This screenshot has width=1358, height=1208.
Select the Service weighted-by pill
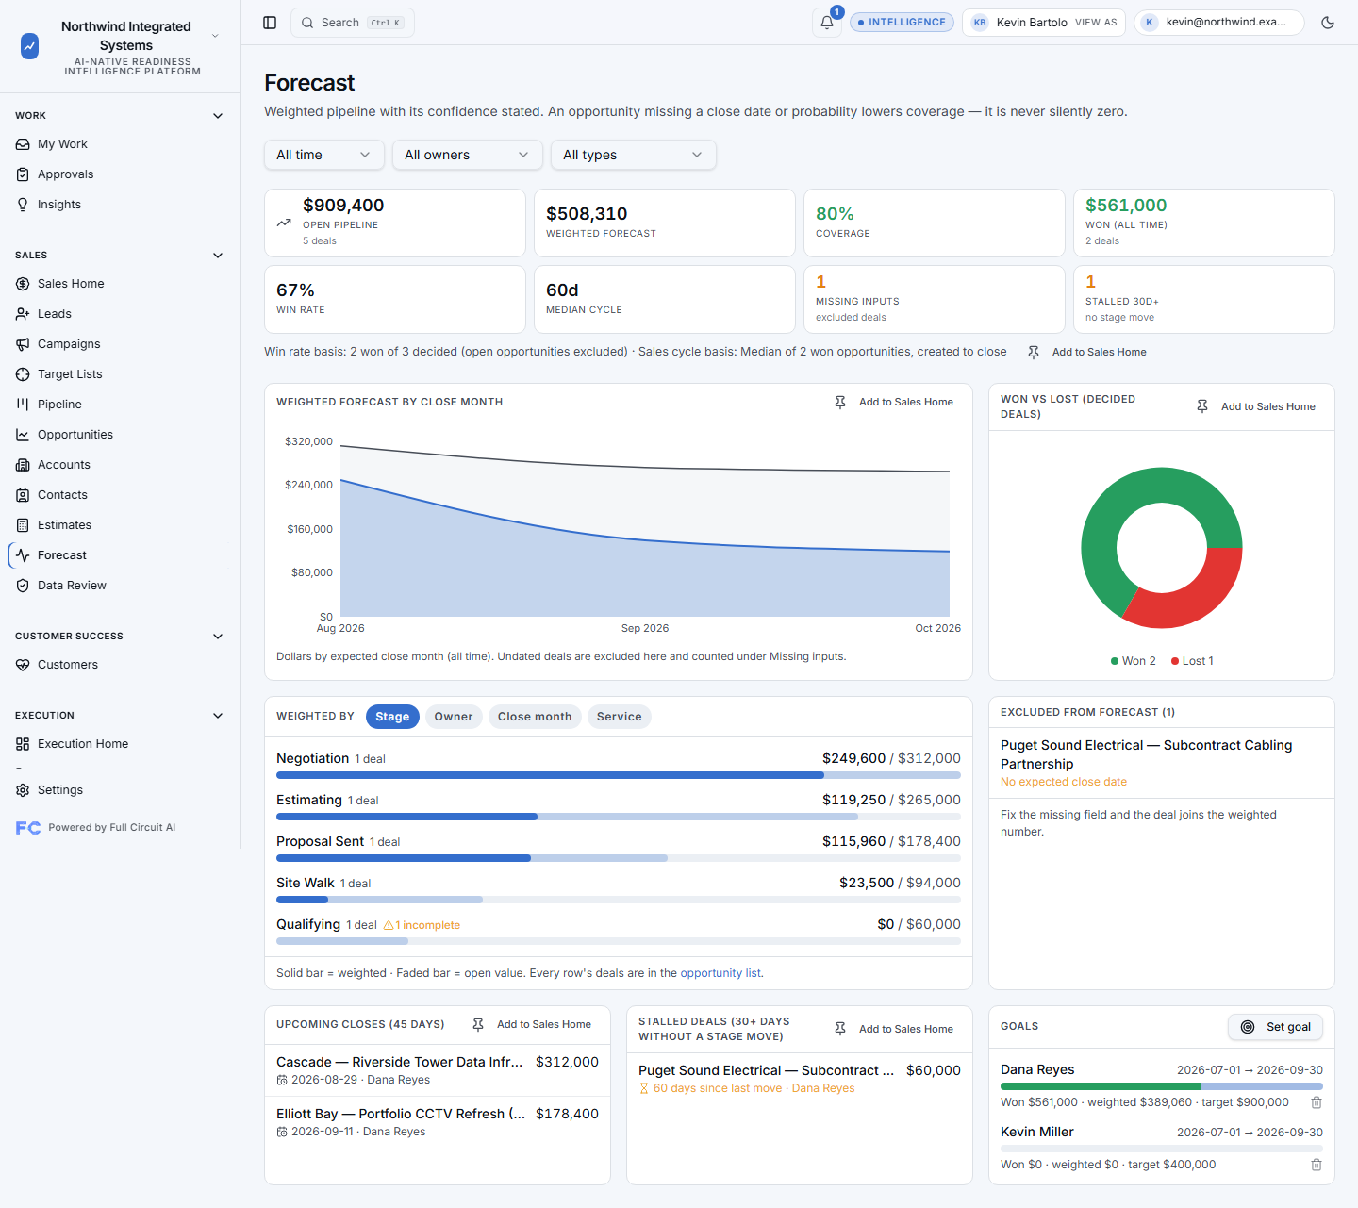point(619,717)
